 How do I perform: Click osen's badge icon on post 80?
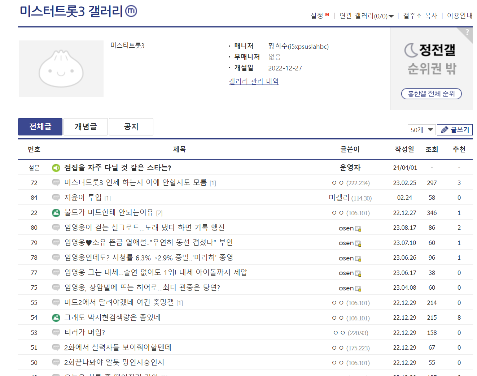(x=358, y=228)
